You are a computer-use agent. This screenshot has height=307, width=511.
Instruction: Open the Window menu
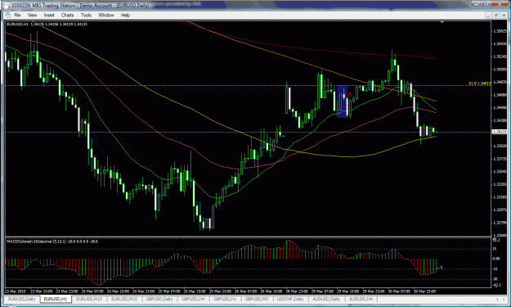(x=106, y=15)
